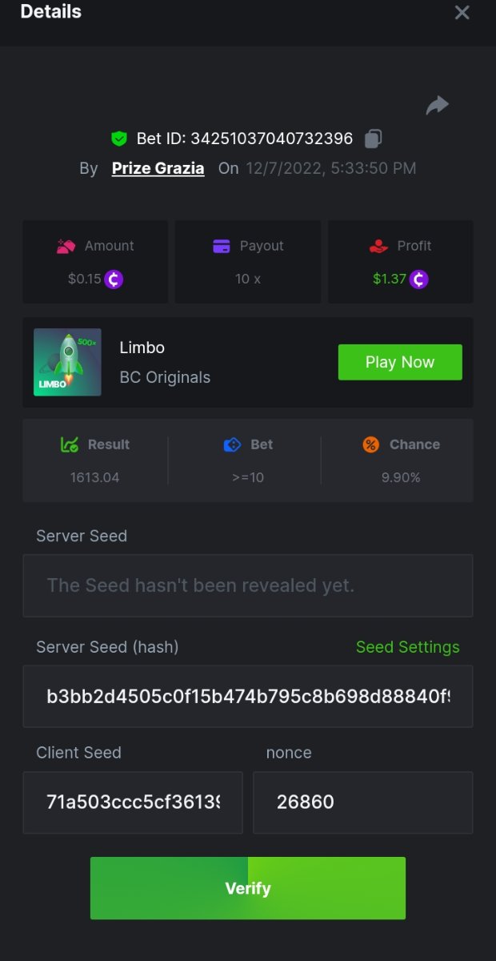The image size is (496, 961).
Task: Click the Amount coin icon
Action: click(114, 279)
